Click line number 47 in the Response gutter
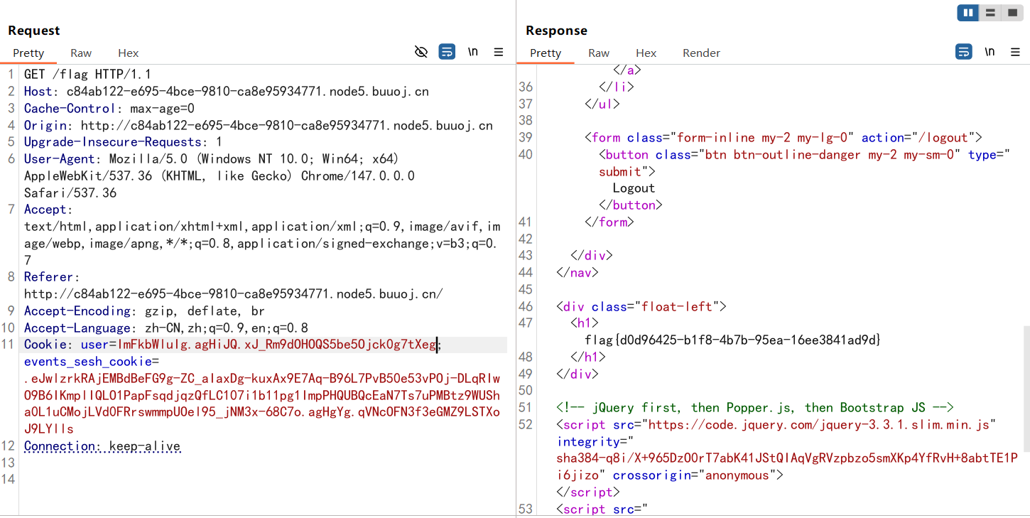Screen dimensions: 1030x518 (526, 323)
